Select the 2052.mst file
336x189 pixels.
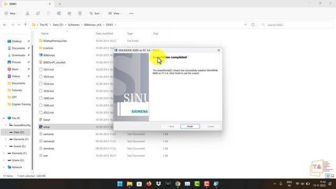point(48,112)
